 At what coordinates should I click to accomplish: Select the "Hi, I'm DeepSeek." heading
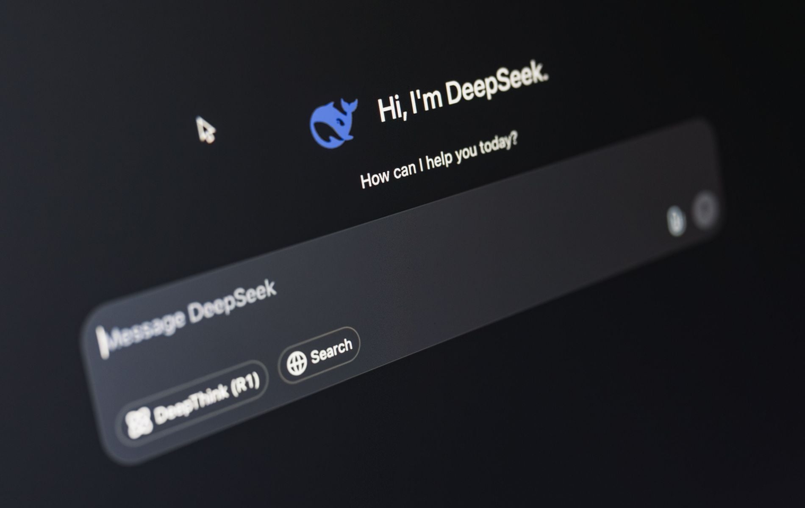[463, 92]
